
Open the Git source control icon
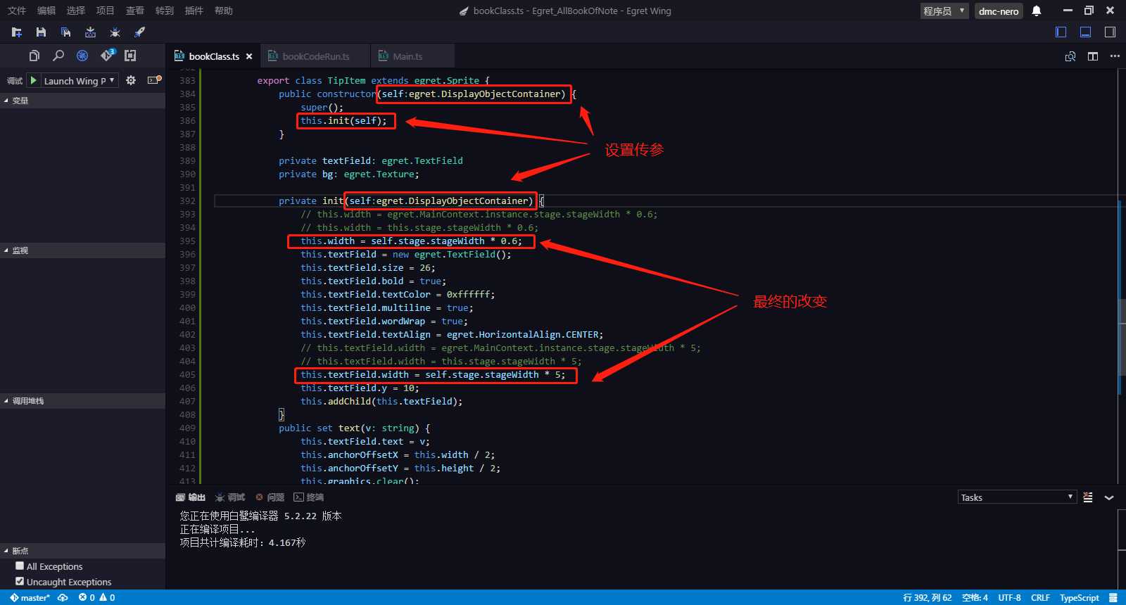click(107, 55)
